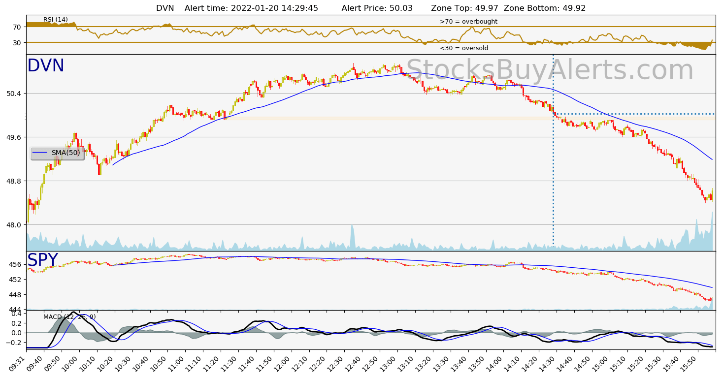The width and height of the screenshot is (723, 378).
Task: Click the Alert Price: 50.03 title text
Action: (377, 8)
